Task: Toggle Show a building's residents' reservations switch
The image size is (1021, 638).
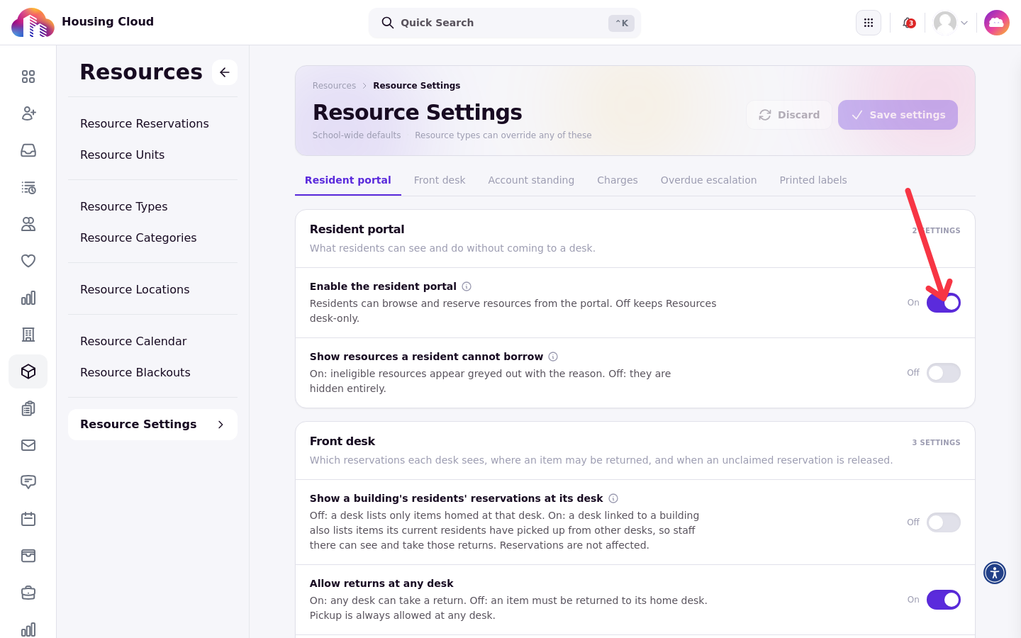Action: tap(944, 522)
